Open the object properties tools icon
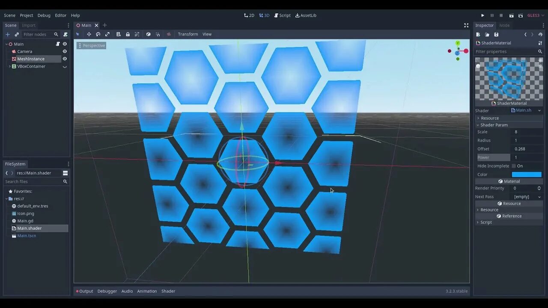548x308 pixels. 540,43
